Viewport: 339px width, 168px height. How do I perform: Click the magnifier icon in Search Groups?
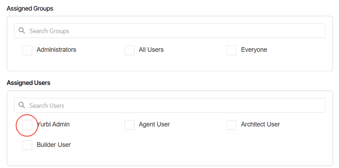[22, 31]
